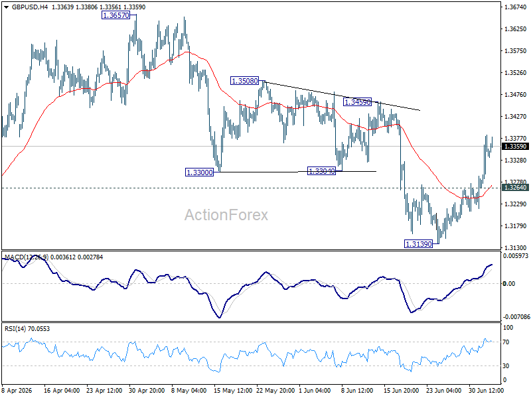Viewport: 531px width, 398px height.
Task: Click the 8 Apr 2026 date label
Action: pos(17,390)
